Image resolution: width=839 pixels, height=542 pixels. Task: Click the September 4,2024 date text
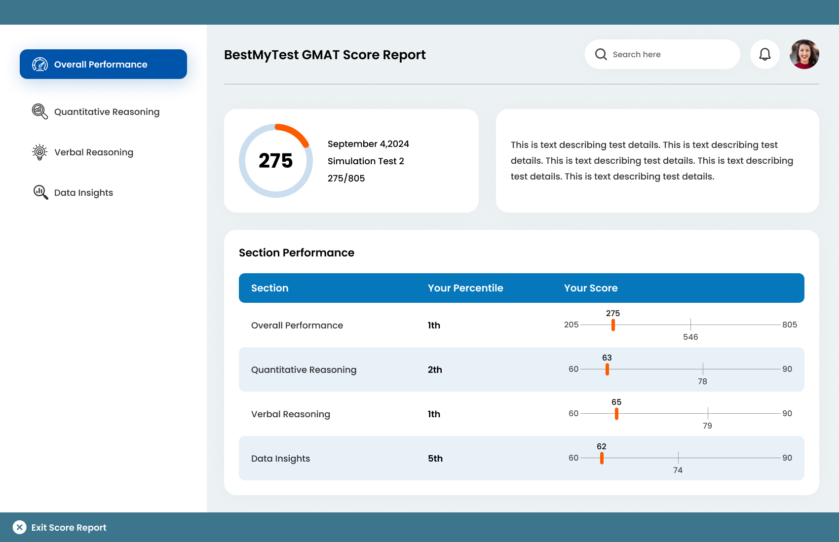click(368, 144)
